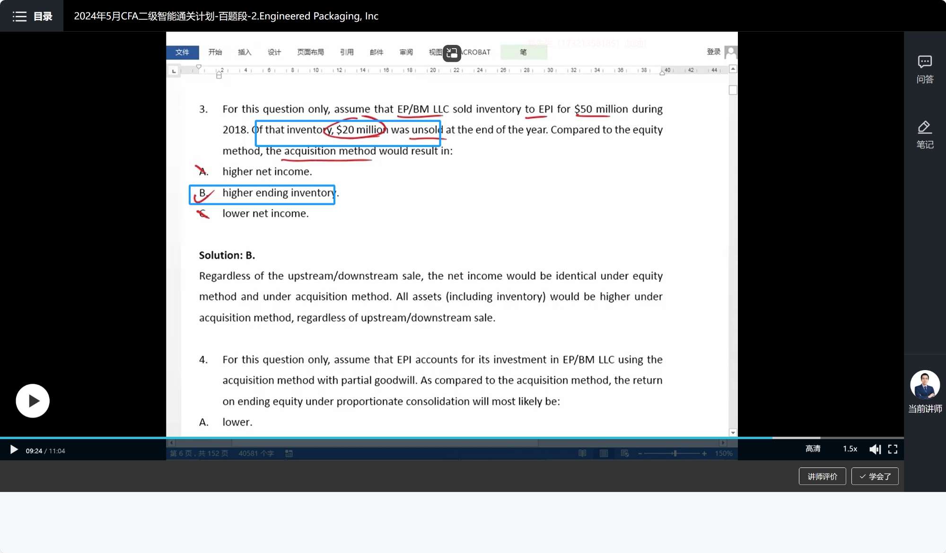Click 登录 in the Word window

coord(713,52)
